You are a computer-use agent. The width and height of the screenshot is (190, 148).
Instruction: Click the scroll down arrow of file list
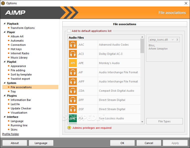pos(142,122)
